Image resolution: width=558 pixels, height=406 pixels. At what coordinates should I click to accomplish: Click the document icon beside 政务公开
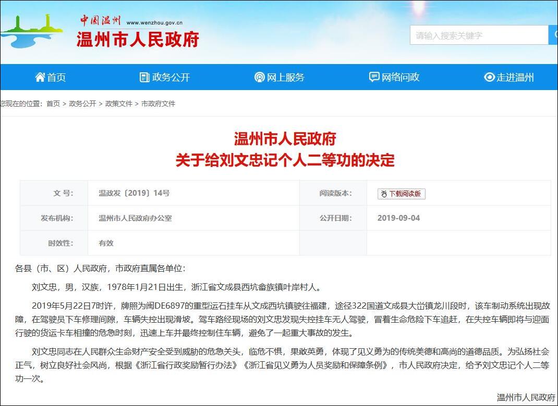[144, 77]
